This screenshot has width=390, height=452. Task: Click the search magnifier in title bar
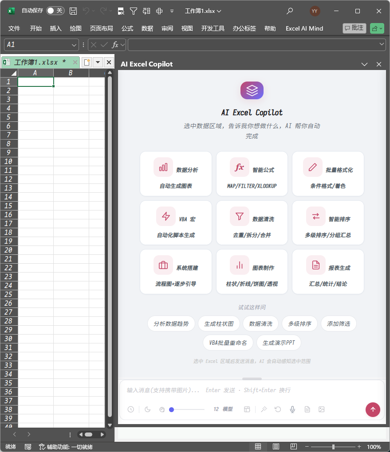pyautogui.click(x=290, y=11)
